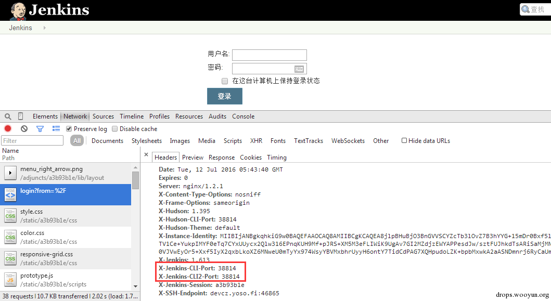Click the Name column header
This screenshot has height=301, width=551.
coord(10,150)
